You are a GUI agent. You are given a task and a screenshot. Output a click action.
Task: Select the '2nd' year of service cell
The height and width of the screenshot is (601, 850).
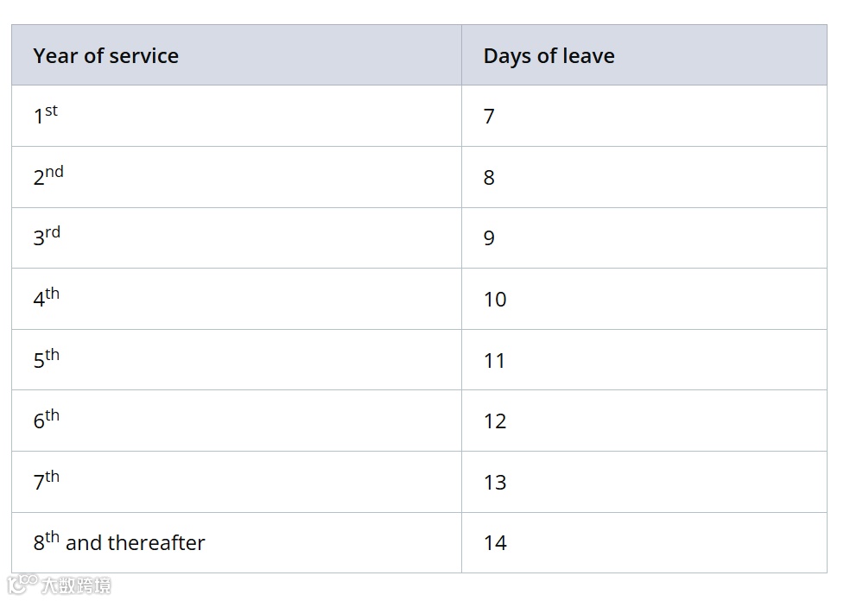click(237, 177)
